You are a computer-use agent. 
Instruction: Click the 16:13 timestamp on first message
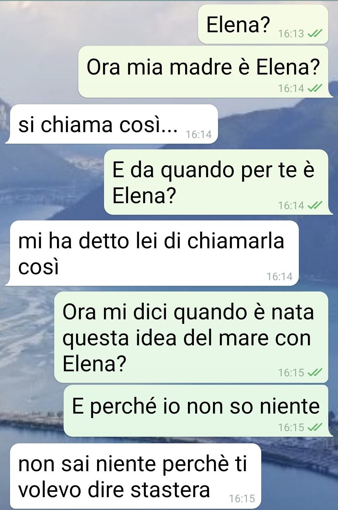tap(291, 33)
